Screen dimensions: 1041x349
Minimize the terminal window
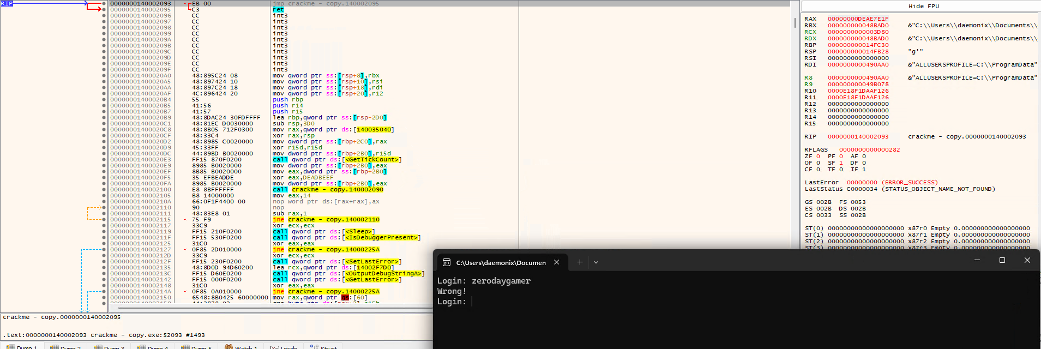pos(977,260)
